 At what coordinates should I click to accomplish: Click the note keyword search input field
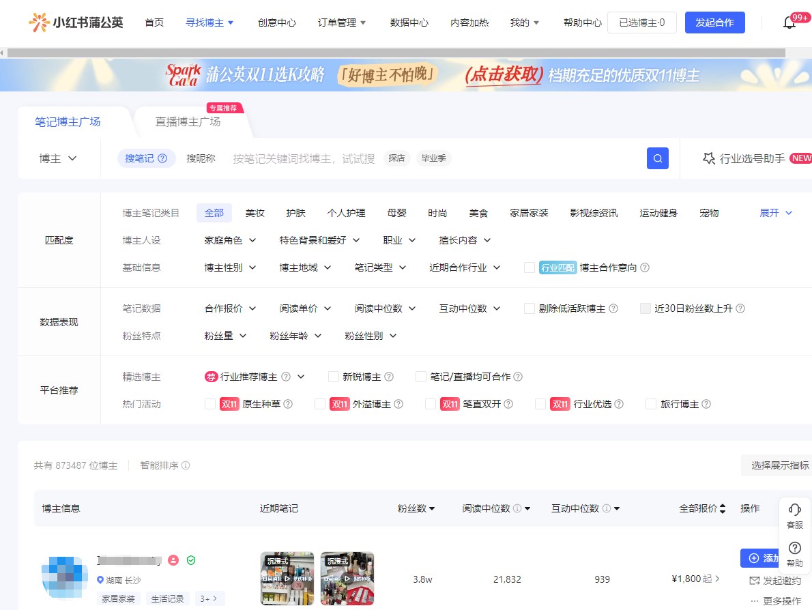coord(304,158)
